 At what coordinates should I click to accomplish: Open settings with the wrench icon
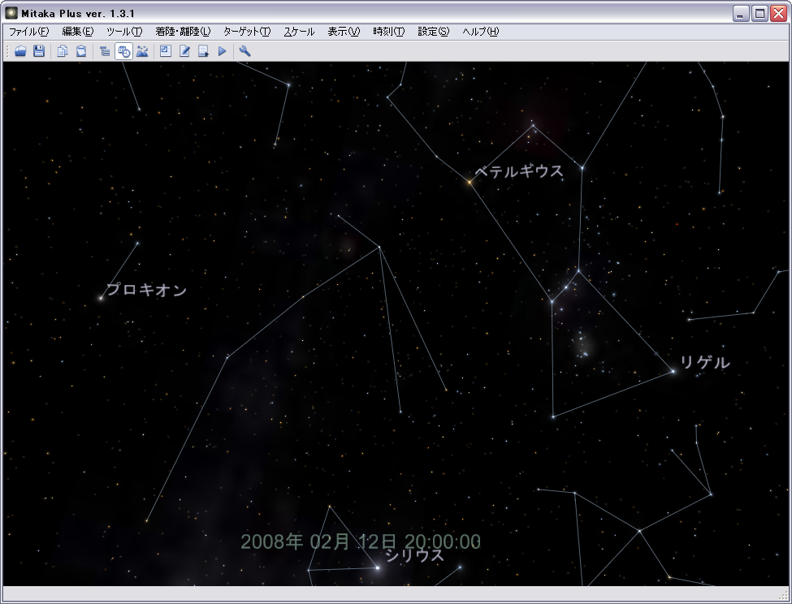pyautogui.click(x=245, y=51)
